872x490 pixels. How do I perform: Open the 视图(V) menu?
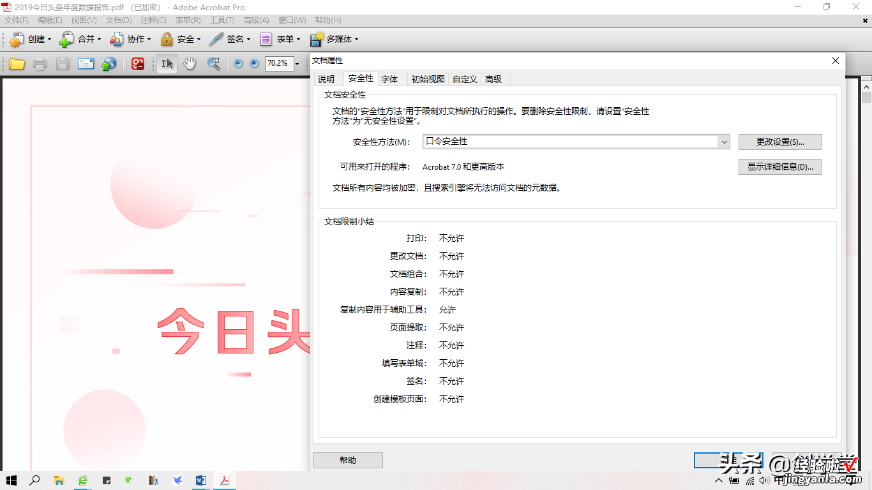pyautogui.click(x=84, y=20)
